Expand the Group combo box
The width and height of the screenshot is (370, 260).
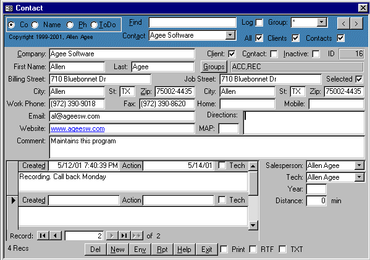(321, 22)
